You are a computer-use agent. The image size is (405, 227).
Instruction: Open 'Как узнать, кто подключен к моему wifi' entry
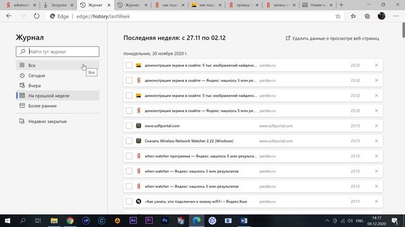point(196,202)
